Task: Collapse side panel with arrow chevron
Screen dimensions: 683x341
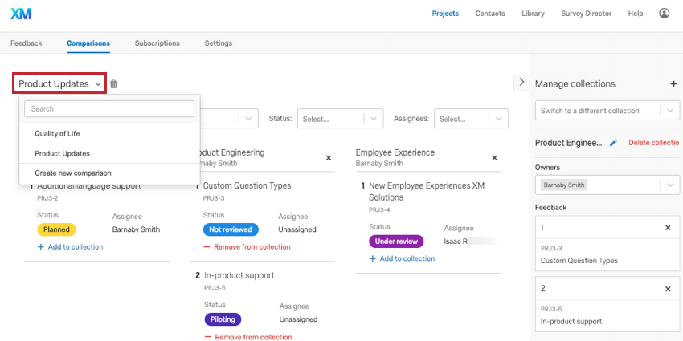Action: (x=521, y=82)
